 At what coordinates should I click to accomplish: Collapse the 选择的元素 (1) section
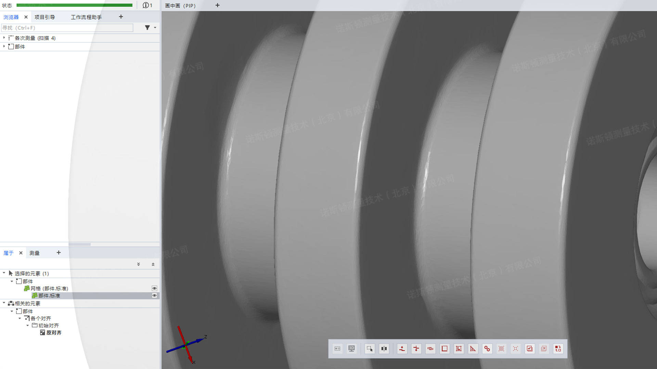click(x=4, y=273)
